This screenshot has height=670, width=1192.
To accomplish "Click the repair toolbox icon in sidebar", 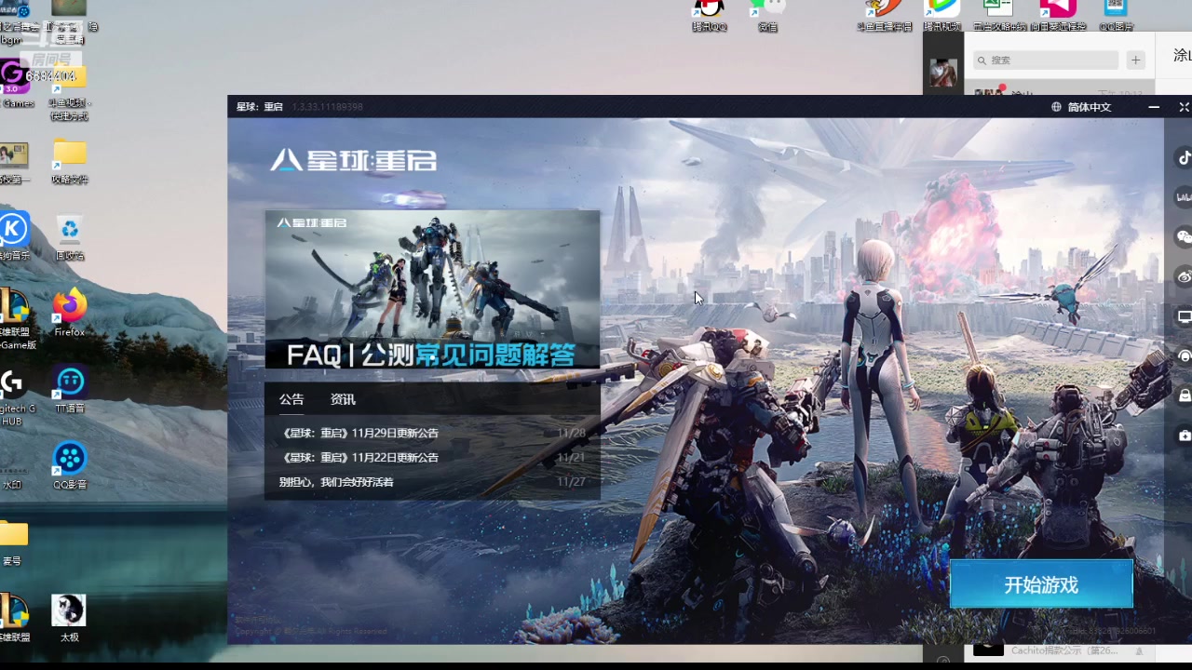I will [x=1184, y=435].
